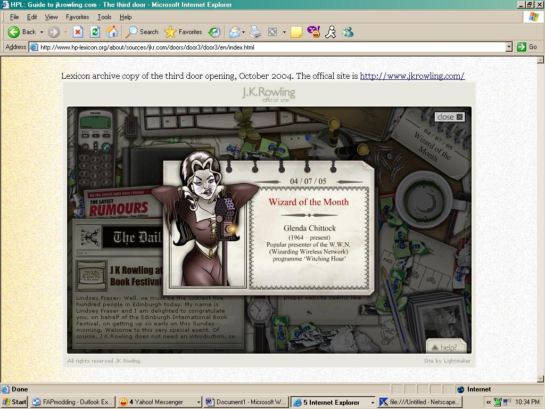Expand the Yahoo! Messenger taskbar group arrow

tap(199, 402)
